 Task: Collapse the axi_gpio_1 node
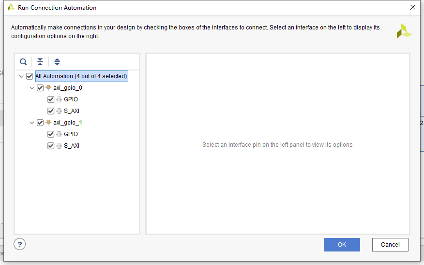point(32,123)
